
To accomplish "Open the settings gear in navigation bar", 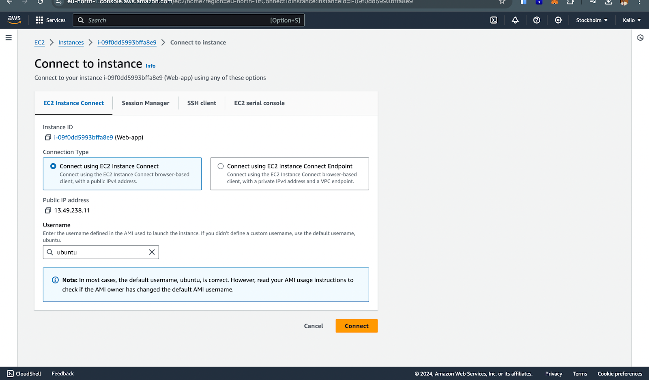I will tap(558, 20).
